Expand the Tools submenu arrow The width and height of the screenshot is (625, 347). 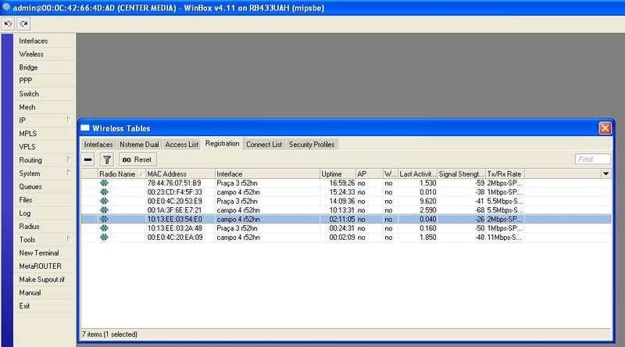tap(68, 239)
